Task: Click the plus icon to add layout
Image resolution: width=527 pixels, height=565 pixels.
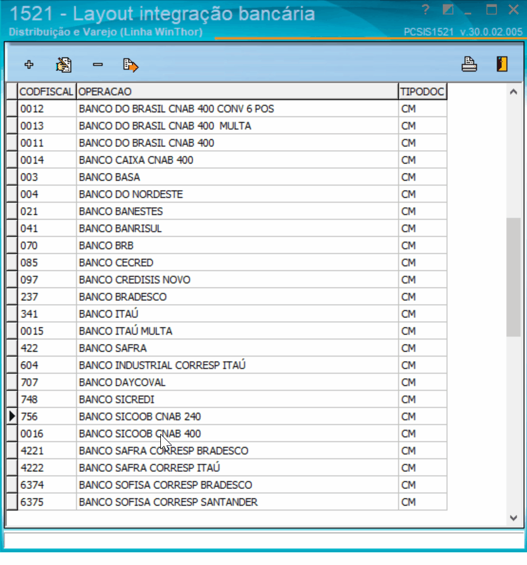Action: [x=29, y=65]
